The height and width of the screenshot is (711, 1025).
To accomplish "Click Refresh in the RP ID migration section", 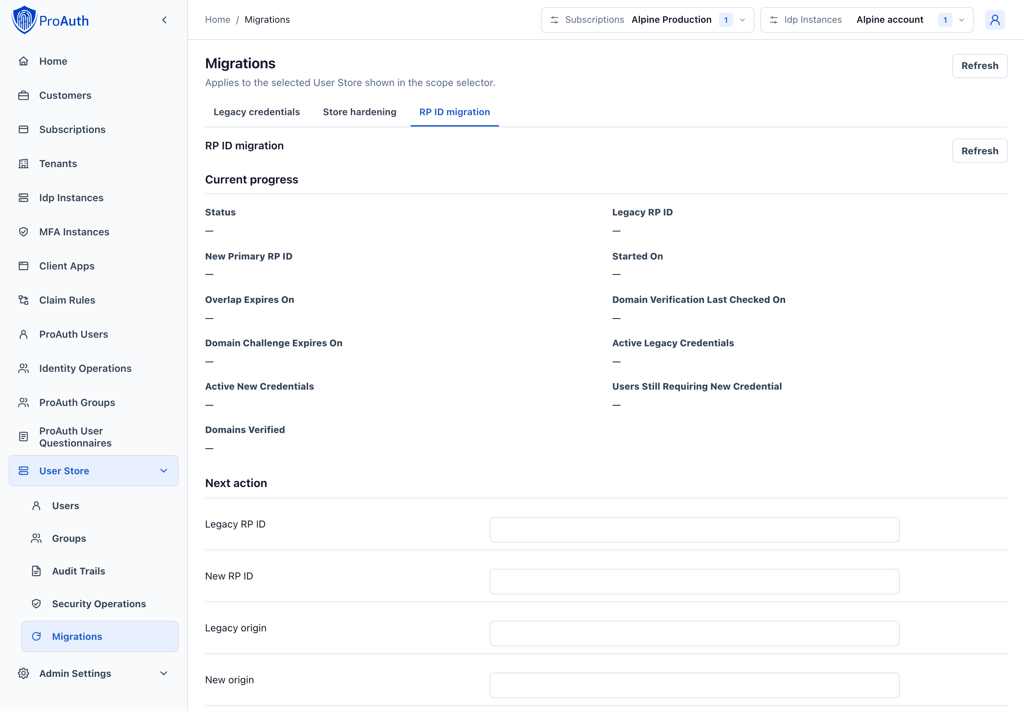I will (x=979, y=151).
